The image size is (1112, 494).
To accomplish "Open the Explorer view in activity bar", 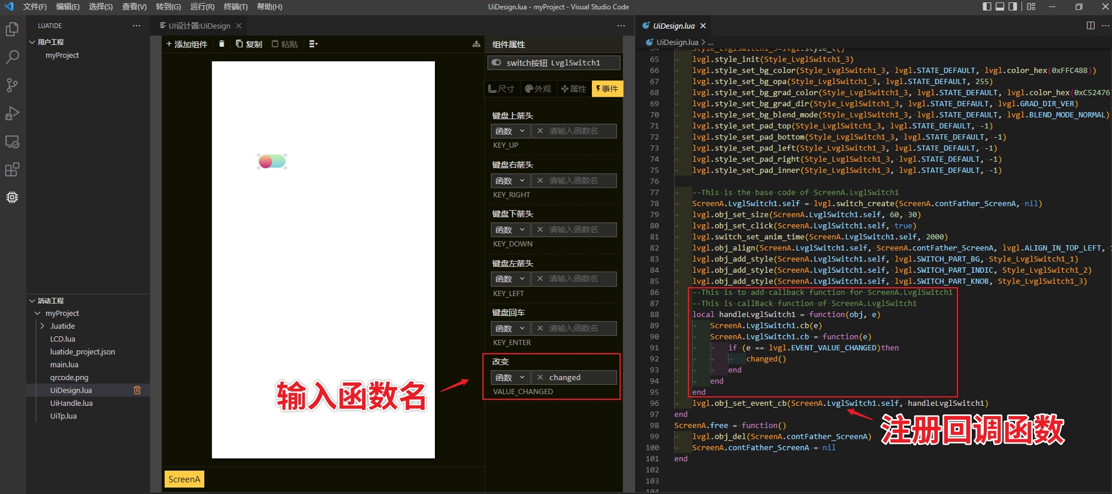I will 12,29.
